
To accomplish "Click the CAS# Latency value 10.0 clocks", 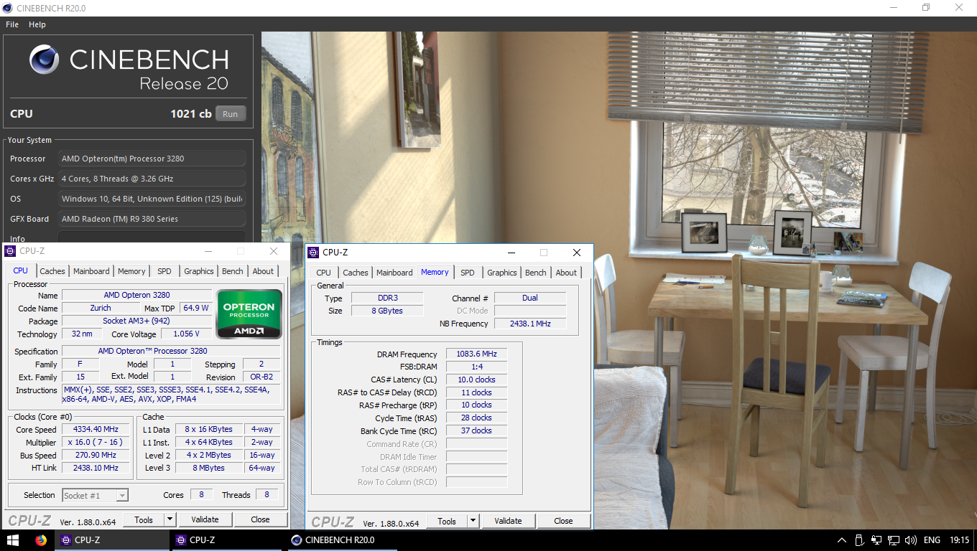I will coord(477,380).
